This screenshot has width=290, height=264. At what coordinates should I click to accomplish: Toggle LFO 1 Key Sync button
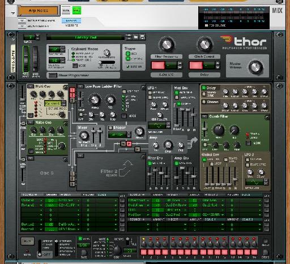150,93
